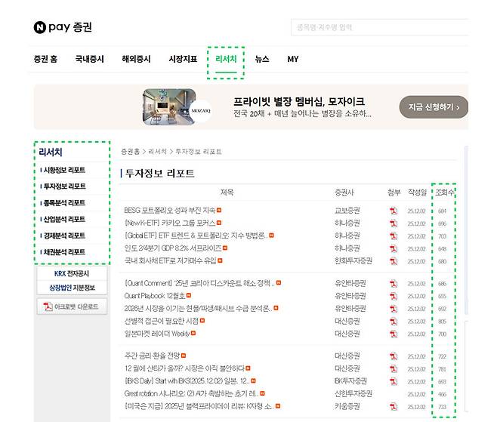497x422 pixels.
Task: Go to the 해외증시 tab
Action: click(x=136, y=59)
